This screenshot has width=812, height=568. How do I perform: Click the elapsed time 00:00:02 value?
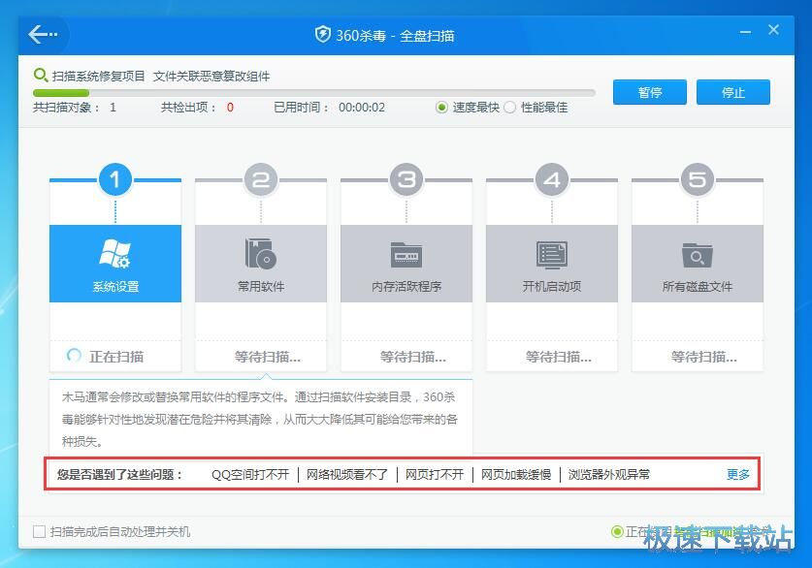tap(362, 107)
